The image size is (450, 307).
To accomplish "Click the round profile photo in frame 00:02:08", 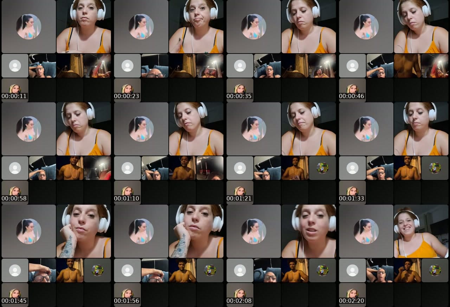I will pos(253,231).
